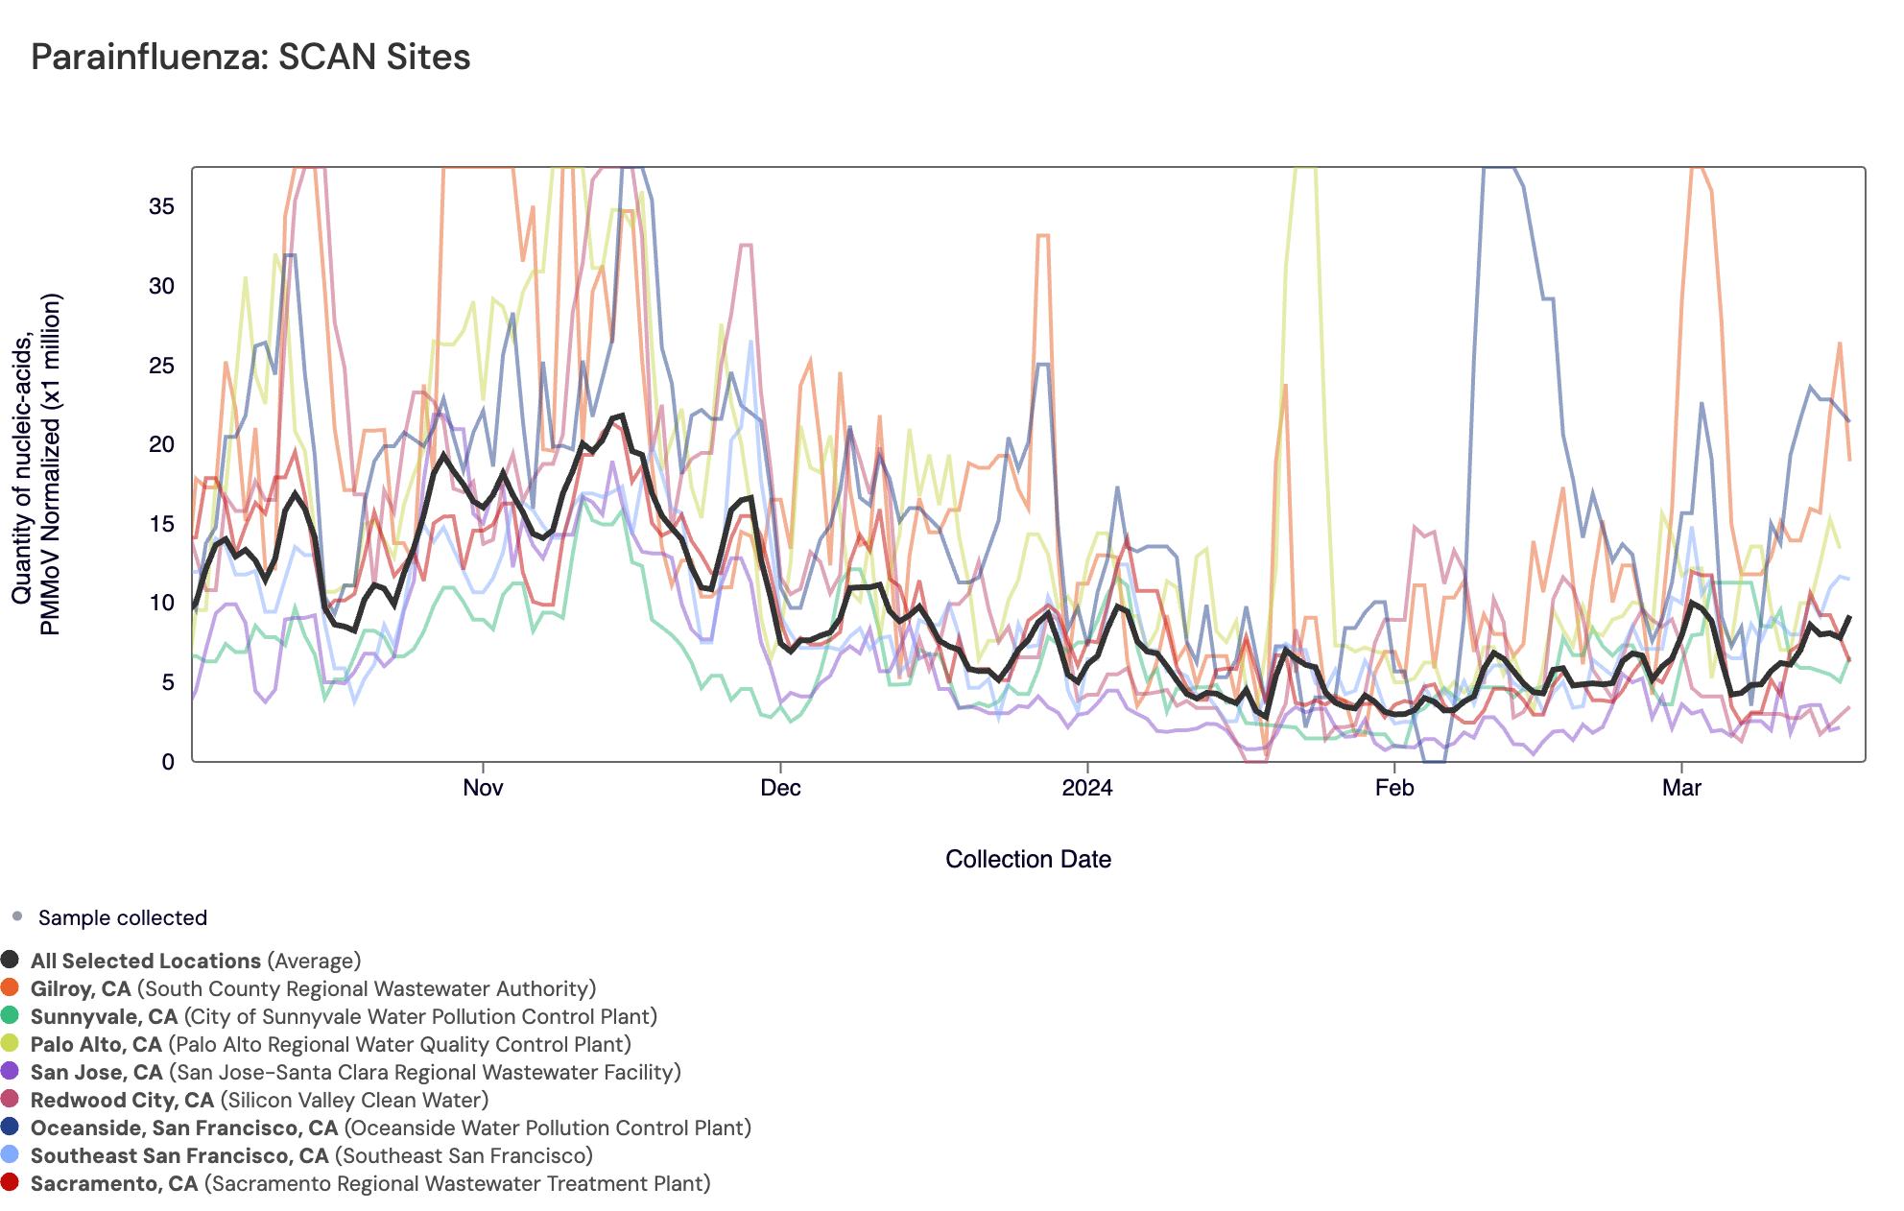Image resolution: width=1904 pixels, height=1211 pixels.
Task: Click the light blue Southeast San Francisco dot
Action: 10,1154
